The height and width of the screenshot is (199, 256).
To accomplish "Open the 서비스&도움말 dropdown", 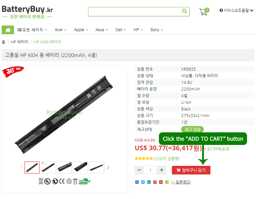I will point(236,10).
